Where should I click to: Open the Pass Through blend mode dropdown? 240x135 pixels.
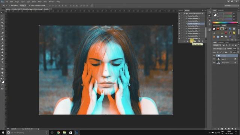click(219, 49)
